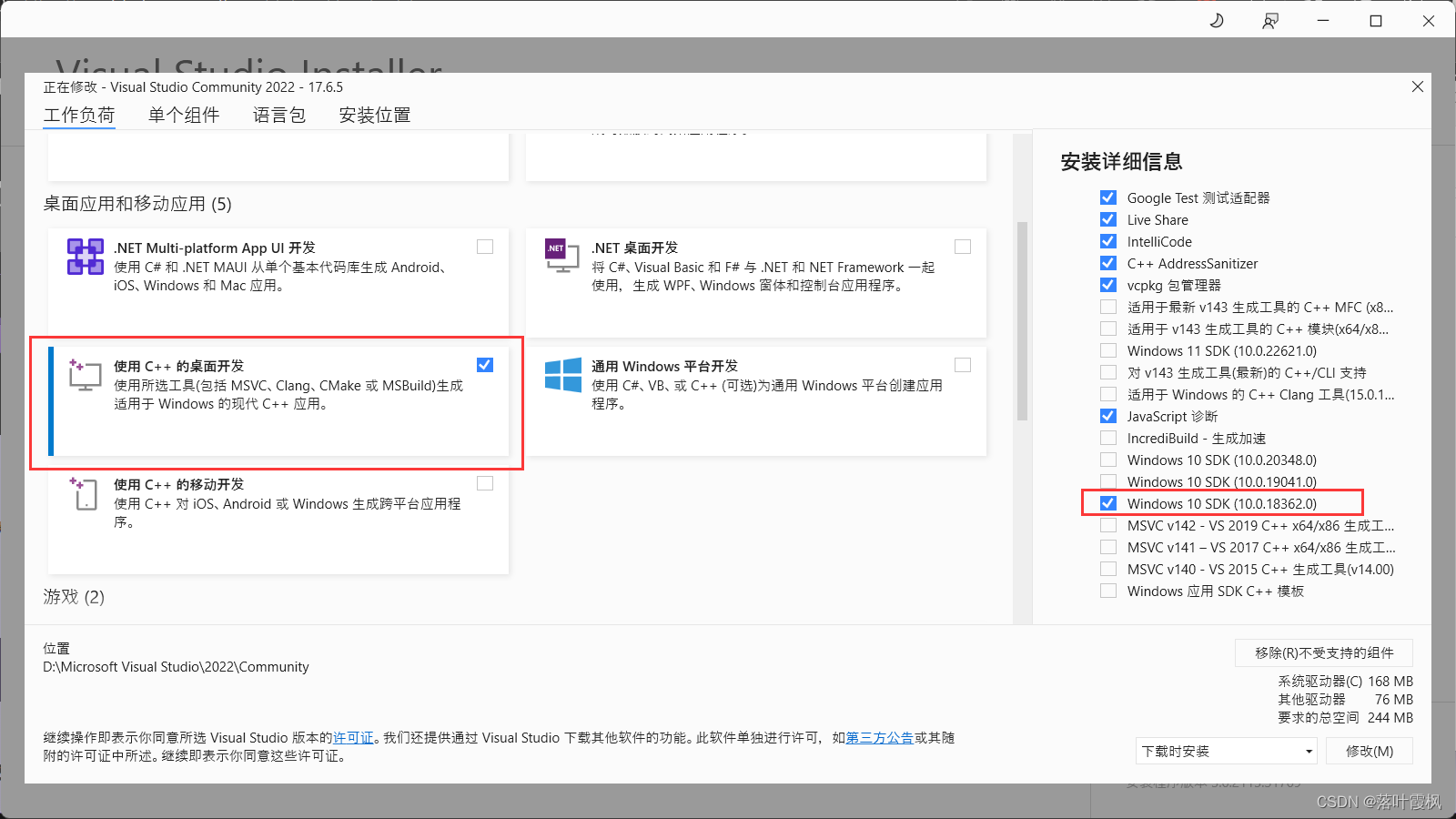
Task: Uncheck vcpkg 包管理器 component
Action: [x=1108, y=285]
